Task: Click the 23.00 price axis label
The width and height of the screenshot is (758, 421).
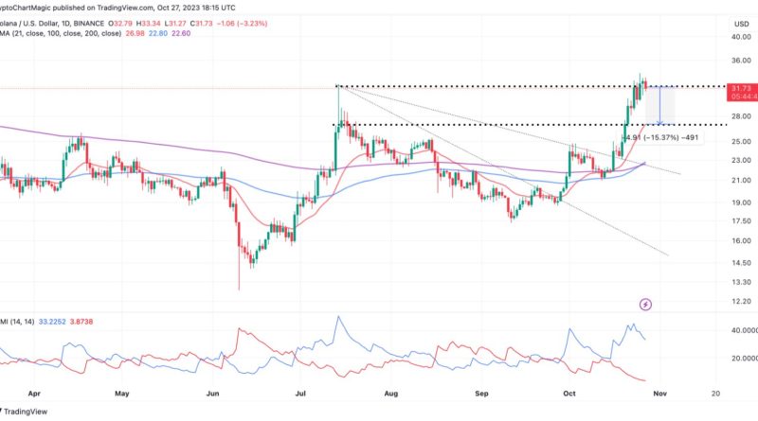Action: (x=741, y=160)
